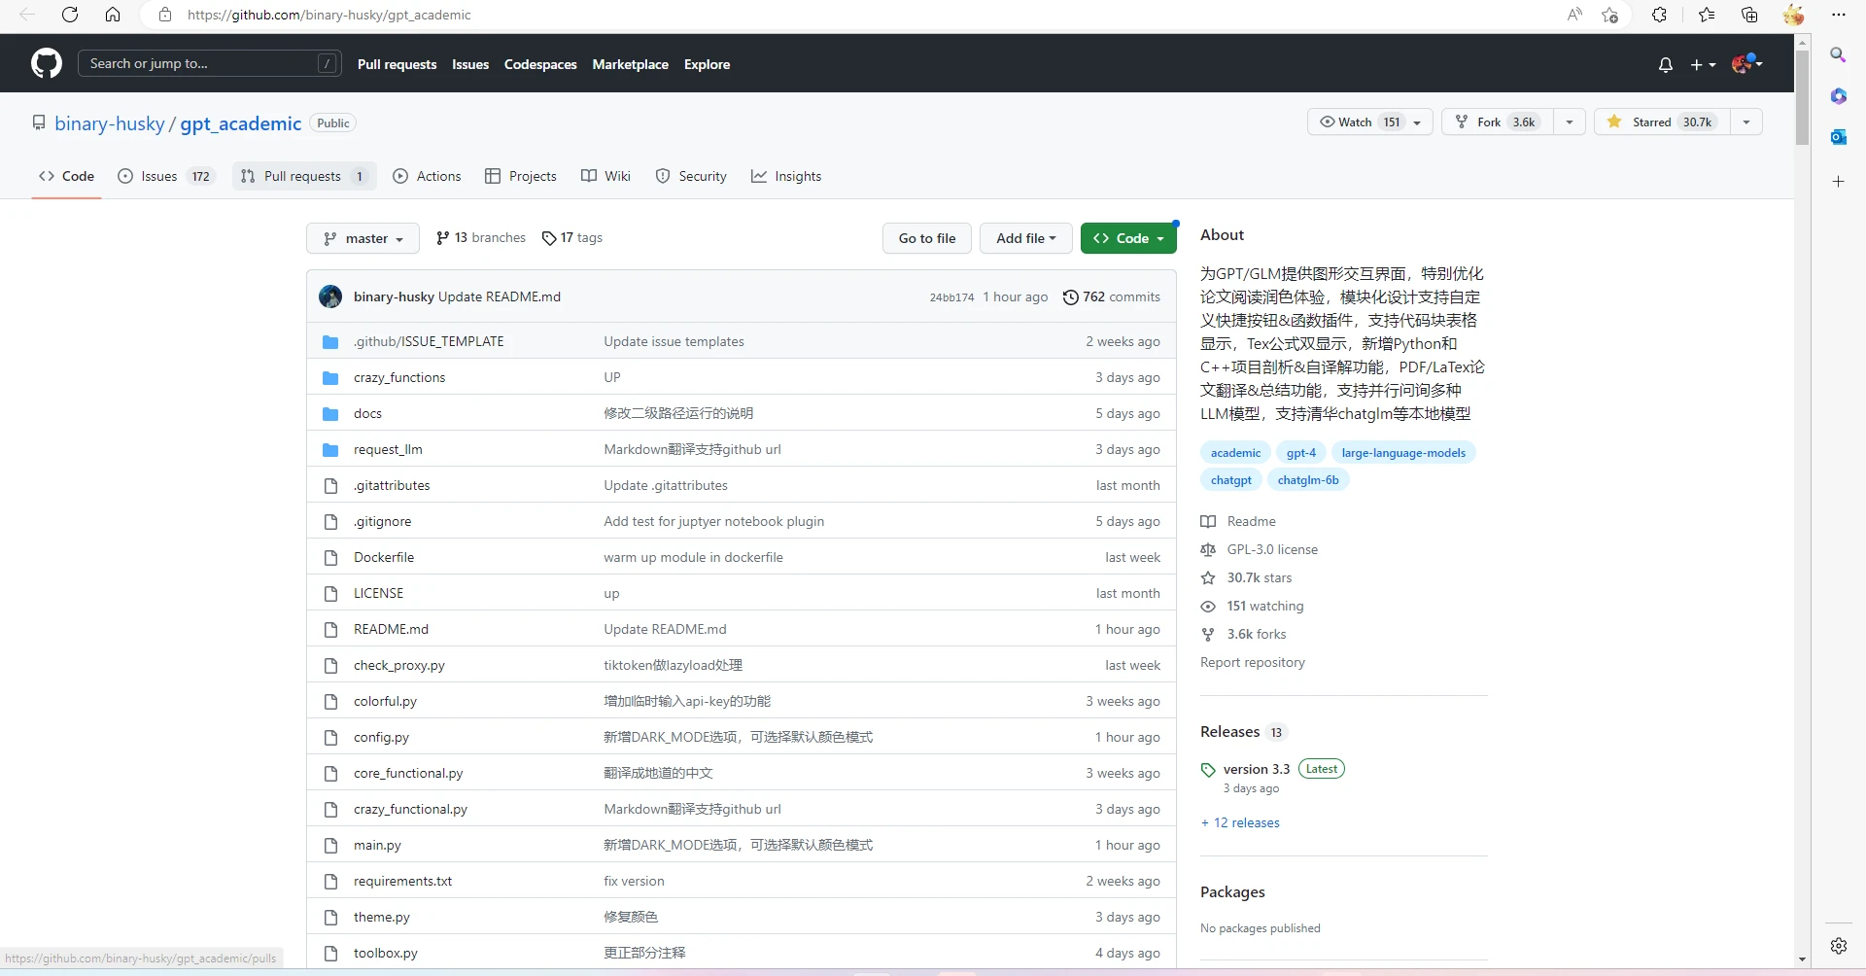Open the Projects tab
The width and height of the screenshot is (1866, 976).
[521, 176]
